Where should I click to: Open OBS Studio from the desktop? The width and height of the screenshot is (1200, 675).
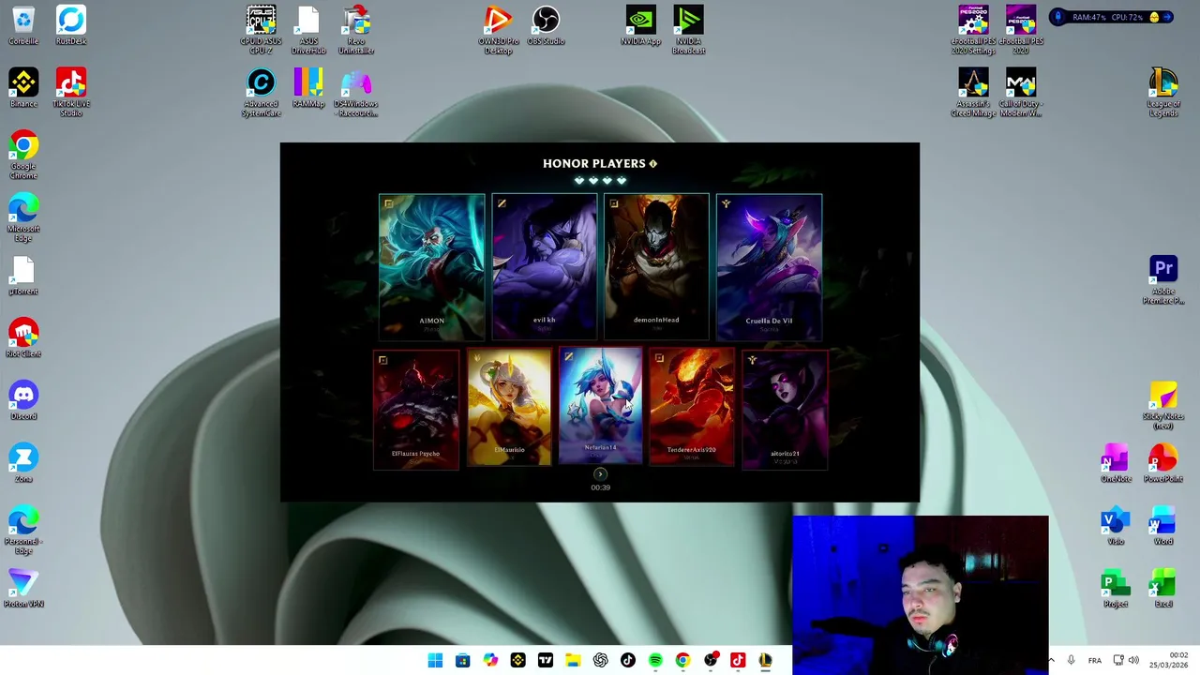pyautogui.click(x=546, y=25)
